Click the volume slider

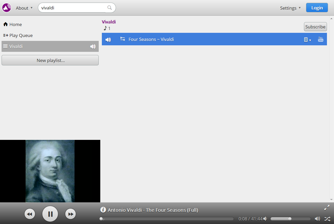pyautogui.click(x=291, y=219)
